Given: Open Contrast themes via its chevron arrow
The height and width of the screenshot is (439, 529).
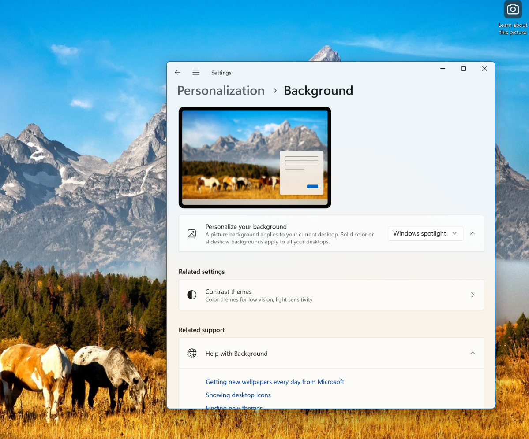Looking at the screenshot, I should coord(473,295).
